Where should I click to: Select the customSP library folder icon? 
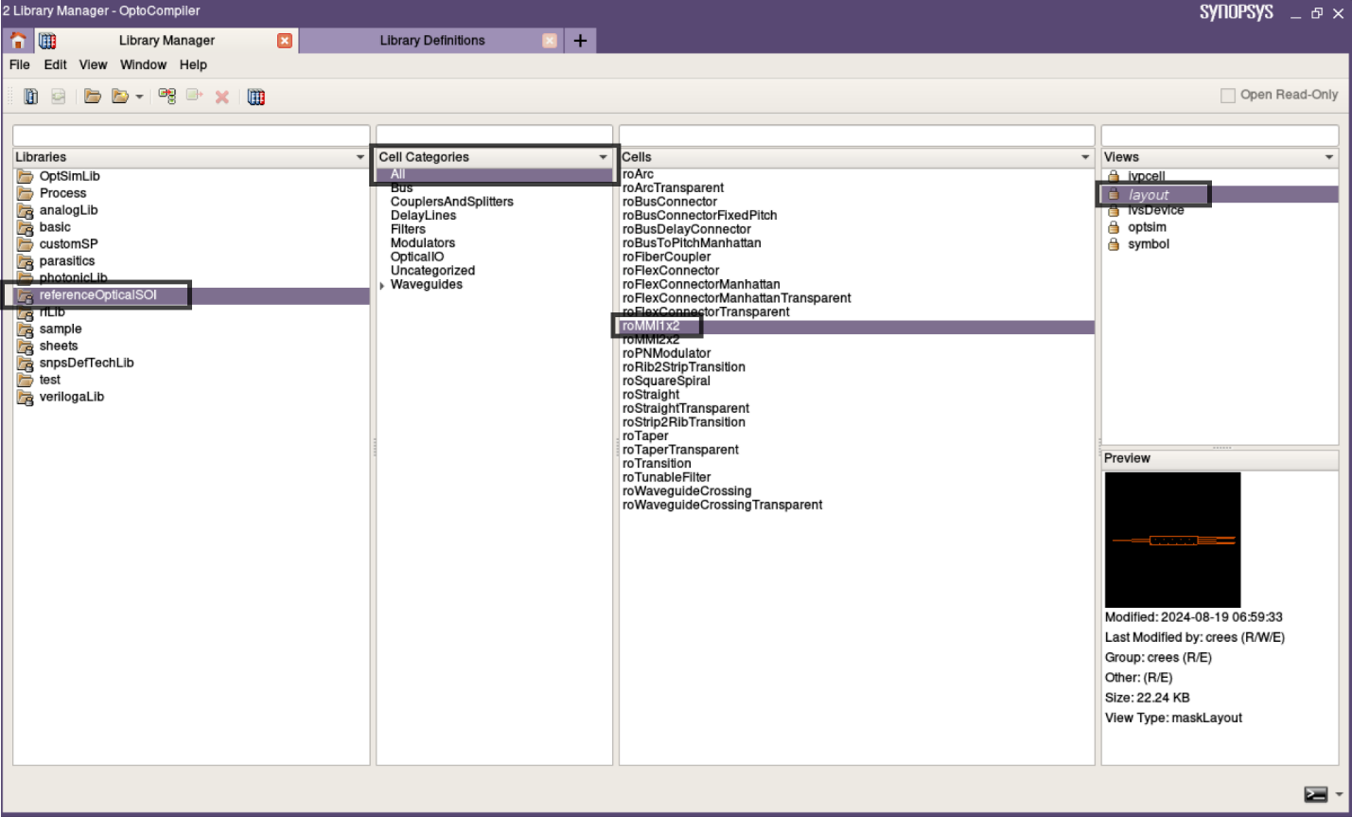coord(26,244)
